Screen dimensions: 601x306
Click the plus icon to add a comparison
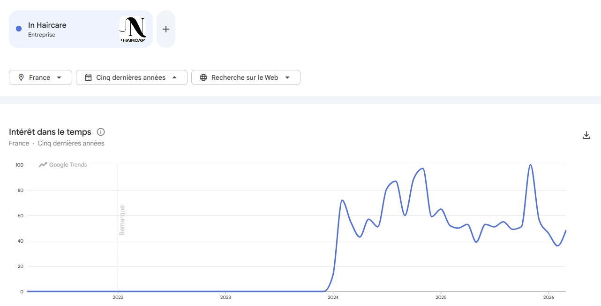pyautogui.click(x=165, y=29)
